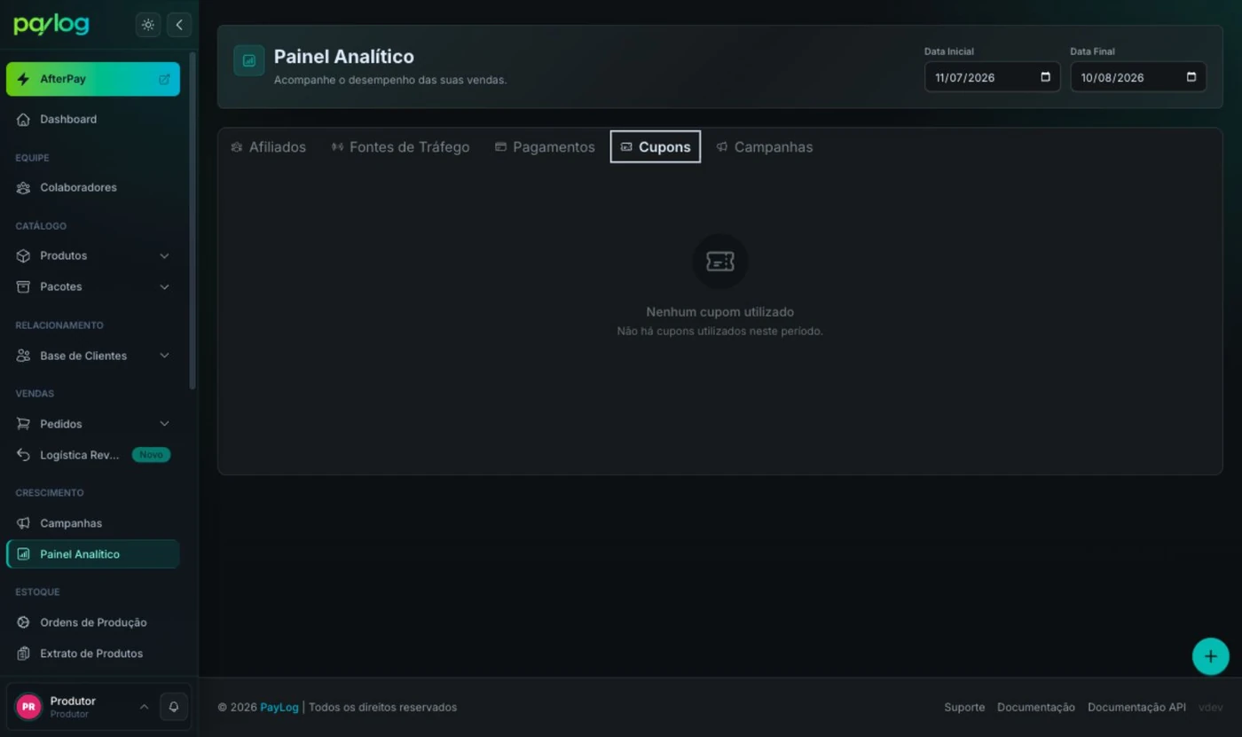Image resolution: width=1242 pixels, height=737 pixels.
Task: Open AfterPay external link icon
Action: [x=164, y=79]
